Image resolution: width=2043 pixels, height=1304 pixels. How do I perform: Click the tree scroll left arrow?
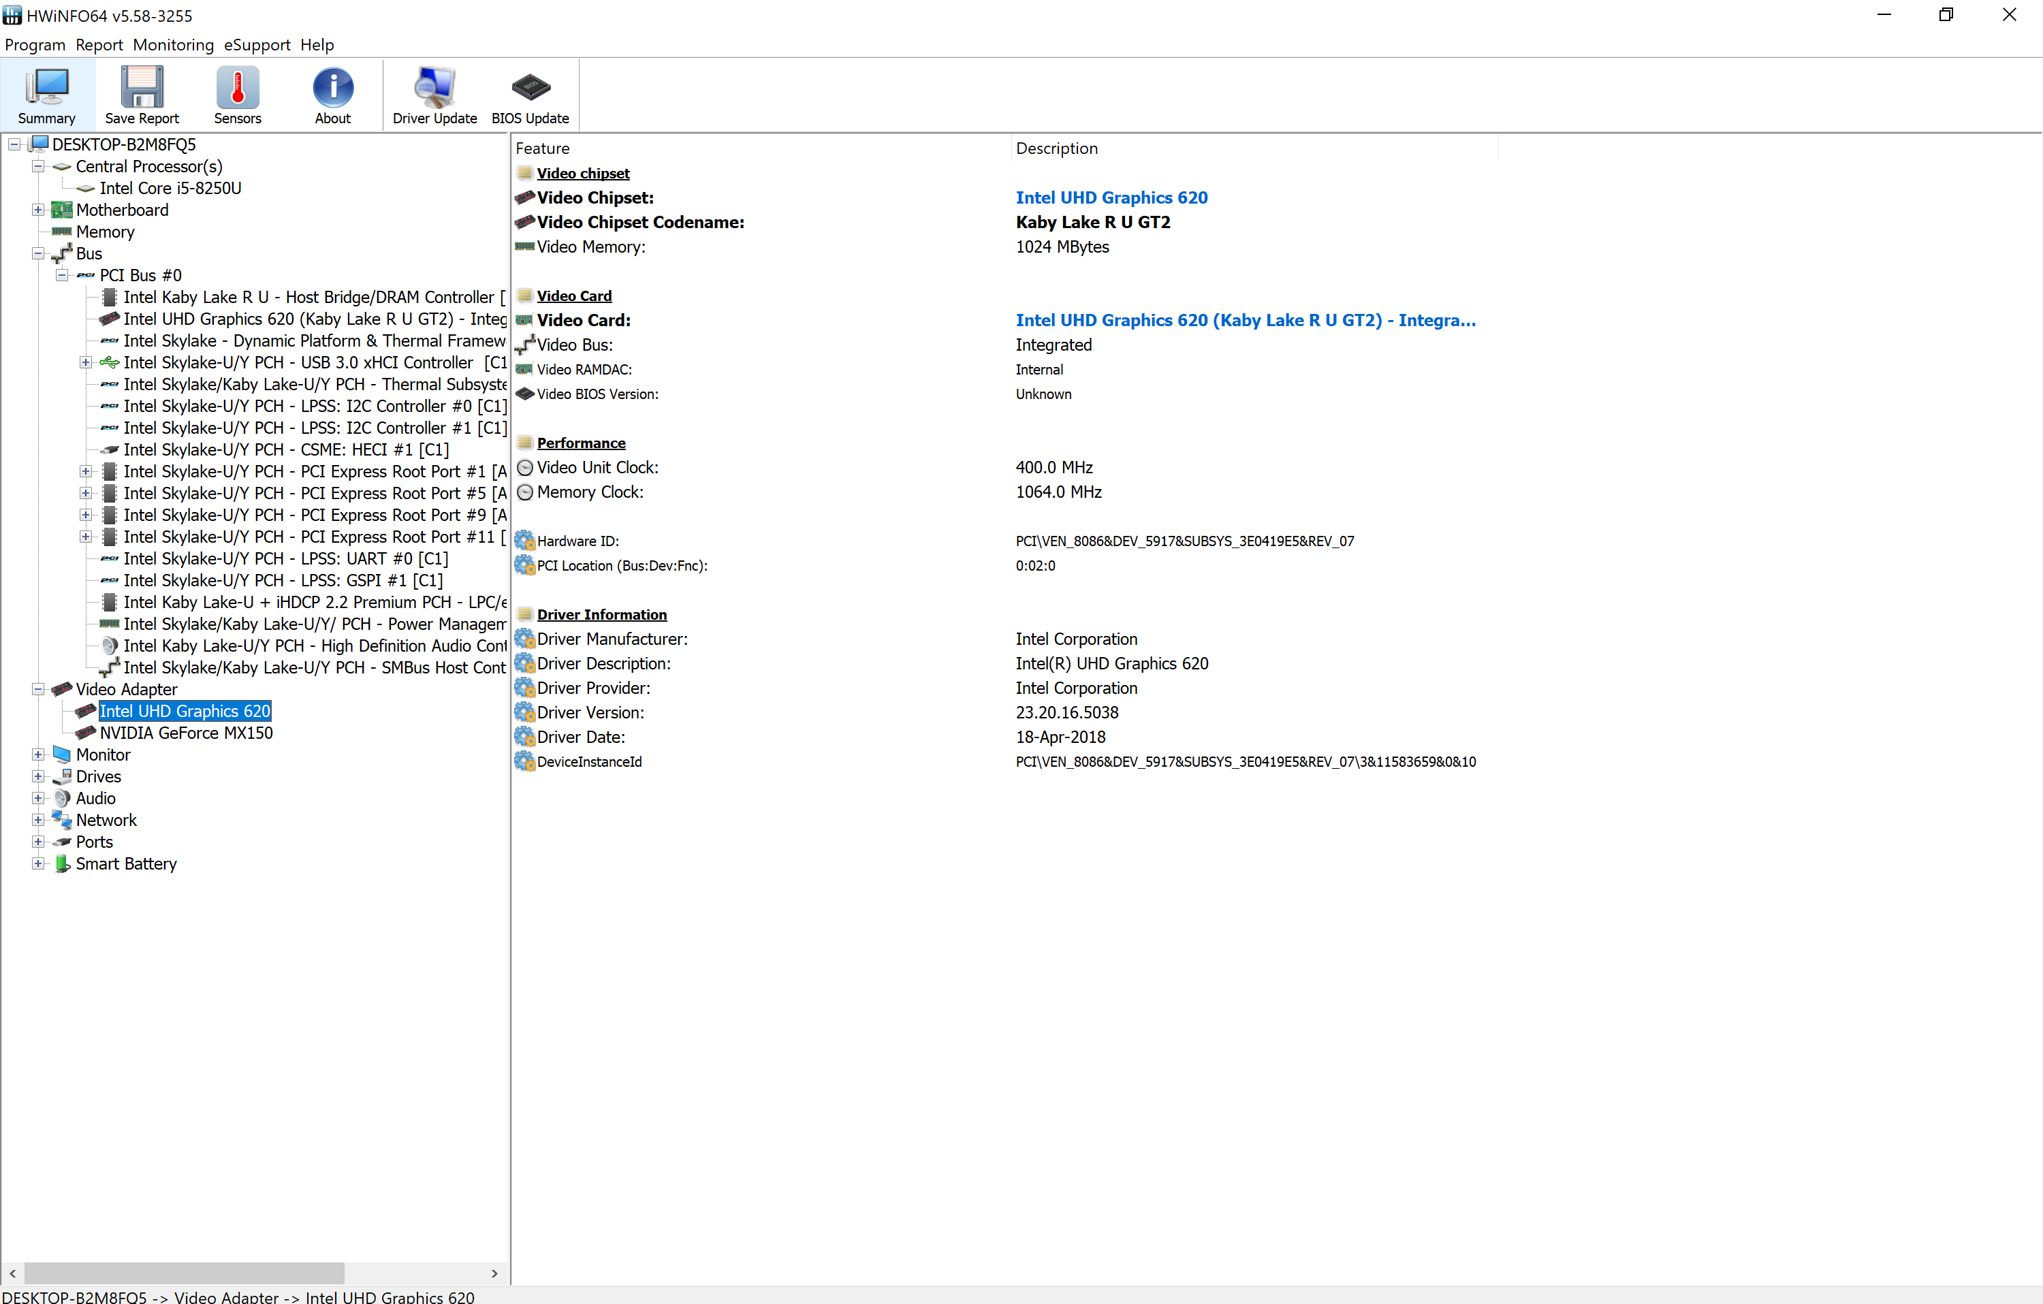click(12, 1273)
